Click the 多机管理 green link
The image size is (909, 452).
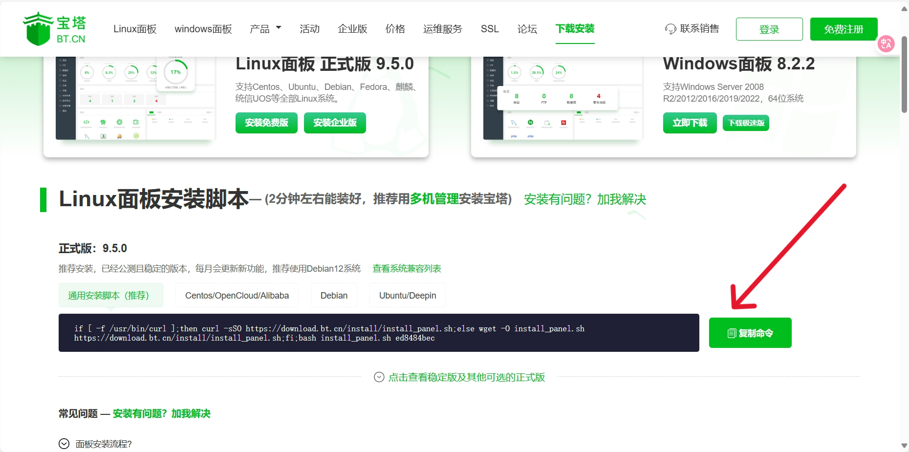pyautogui.click(x=434, y=199)
